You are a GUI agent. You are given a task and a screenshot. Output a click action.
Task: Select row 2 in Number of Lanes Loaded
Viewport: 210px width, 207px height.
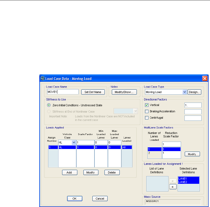152,153
